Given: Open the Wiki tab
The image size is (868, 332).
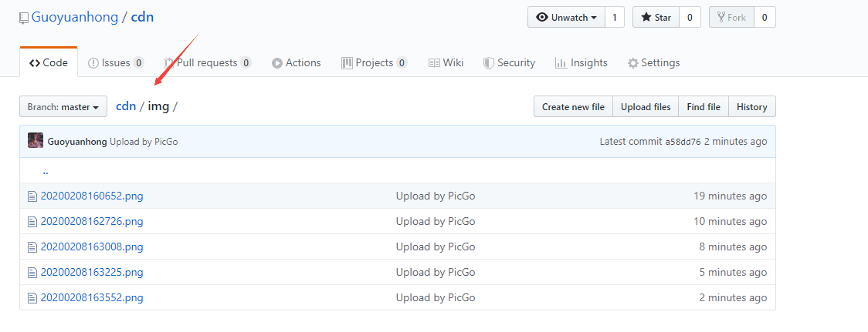Looking at the screenshot, I should click(446, 63).
